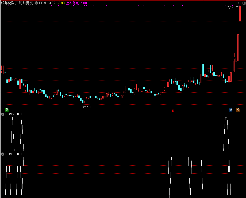Open the orange 榜 ranking icon
Image resolution: width=246 pixels, height=198 pixels.
[x=238, y=110]
